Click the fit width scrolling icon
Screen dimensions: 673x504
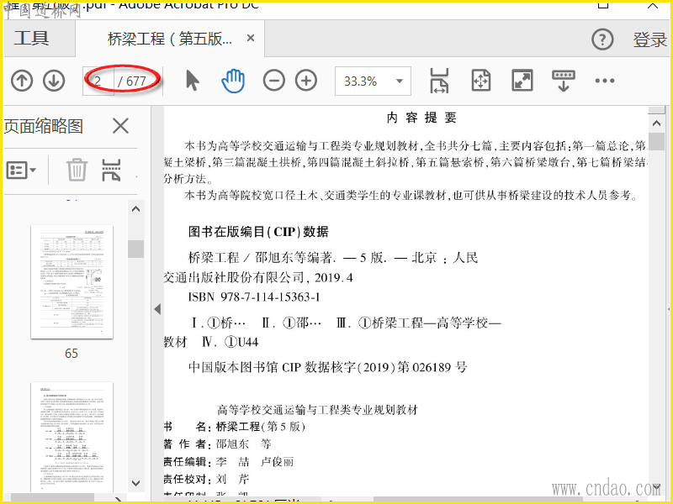(439, 81)
